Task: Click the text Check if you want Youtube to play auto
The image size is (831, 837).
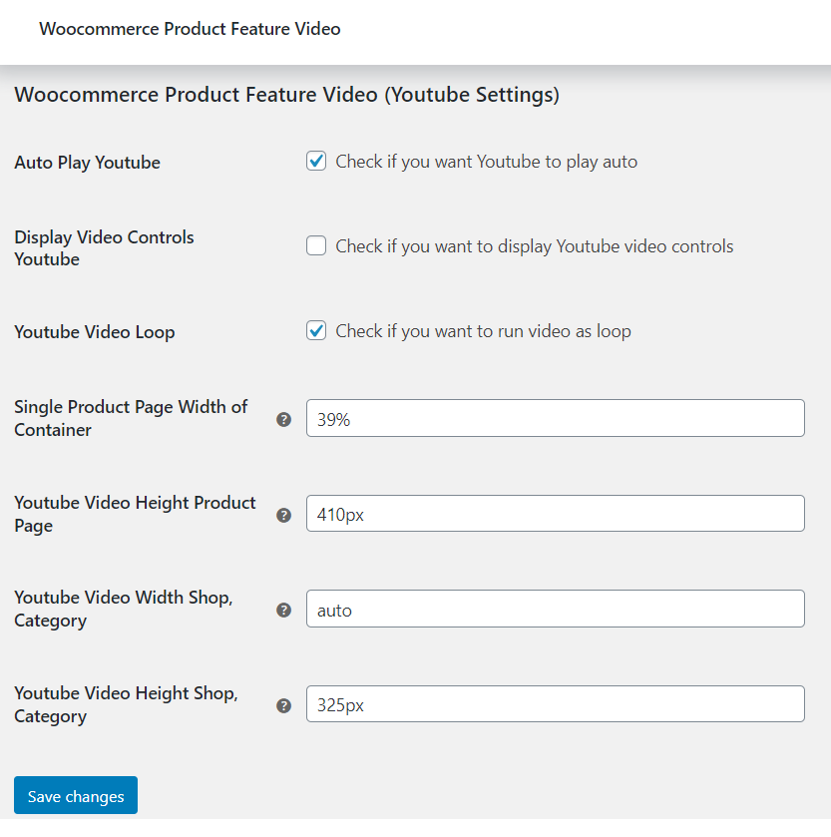Action: point(485,161)
